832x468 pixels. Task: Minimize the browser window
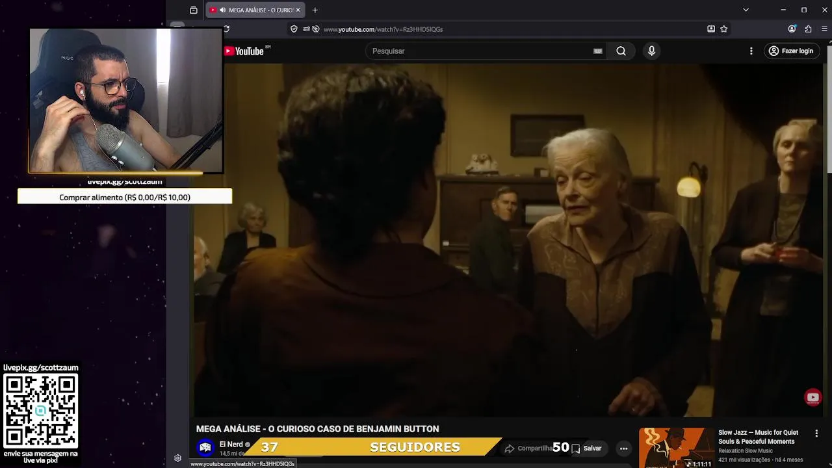pyautogui.click(x=783, y=10)
